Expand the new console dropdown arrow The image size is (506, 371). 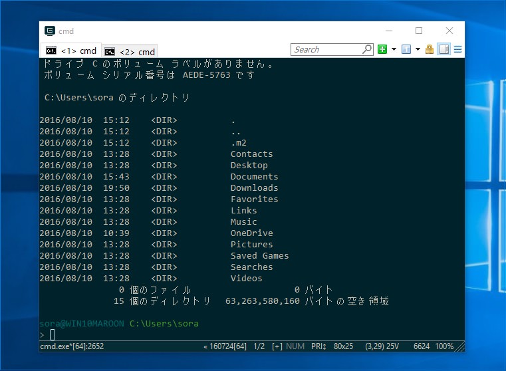click(394, 49)
